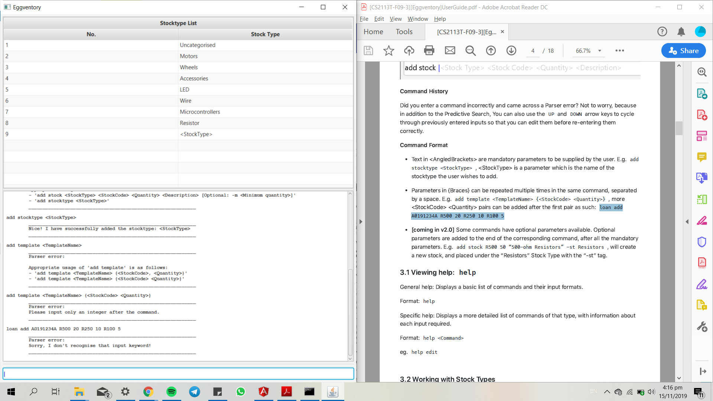Click the upload to cloud icon
The height and width of the screenshot is (401, 713).
pyautogui.click(x=409, y=50)
